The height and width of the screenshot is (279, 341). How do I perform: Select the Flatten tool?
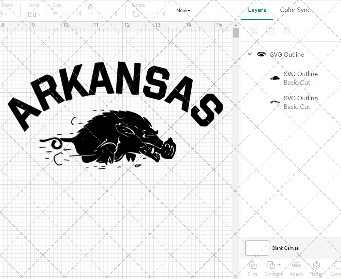pyautogui.click(x=316, y=268)
